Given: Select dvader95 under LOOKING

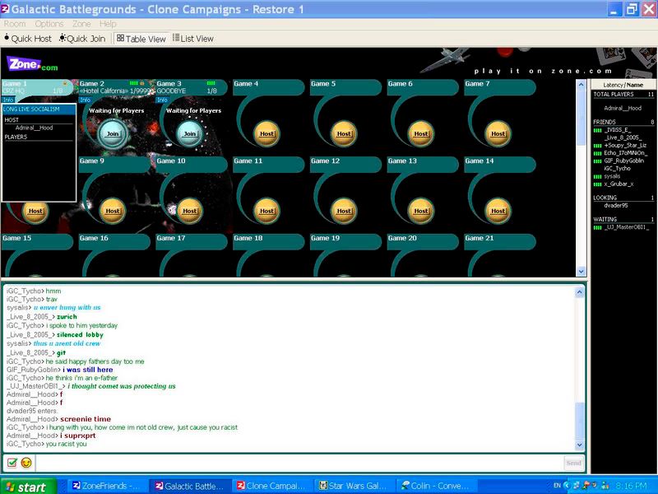Looking at the screenshot, I should pos(615,205).
